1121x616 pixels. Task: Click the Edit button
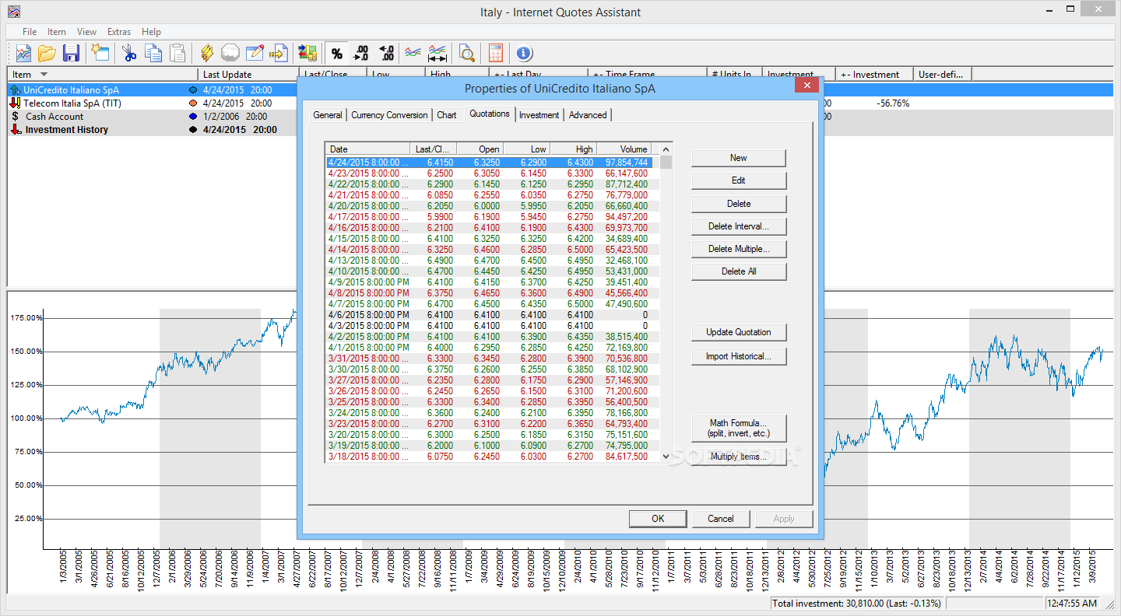tap(739, 180)
